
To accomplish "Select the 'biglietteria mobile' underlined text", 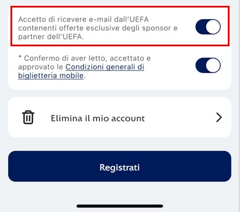I will tap(51, 75).
